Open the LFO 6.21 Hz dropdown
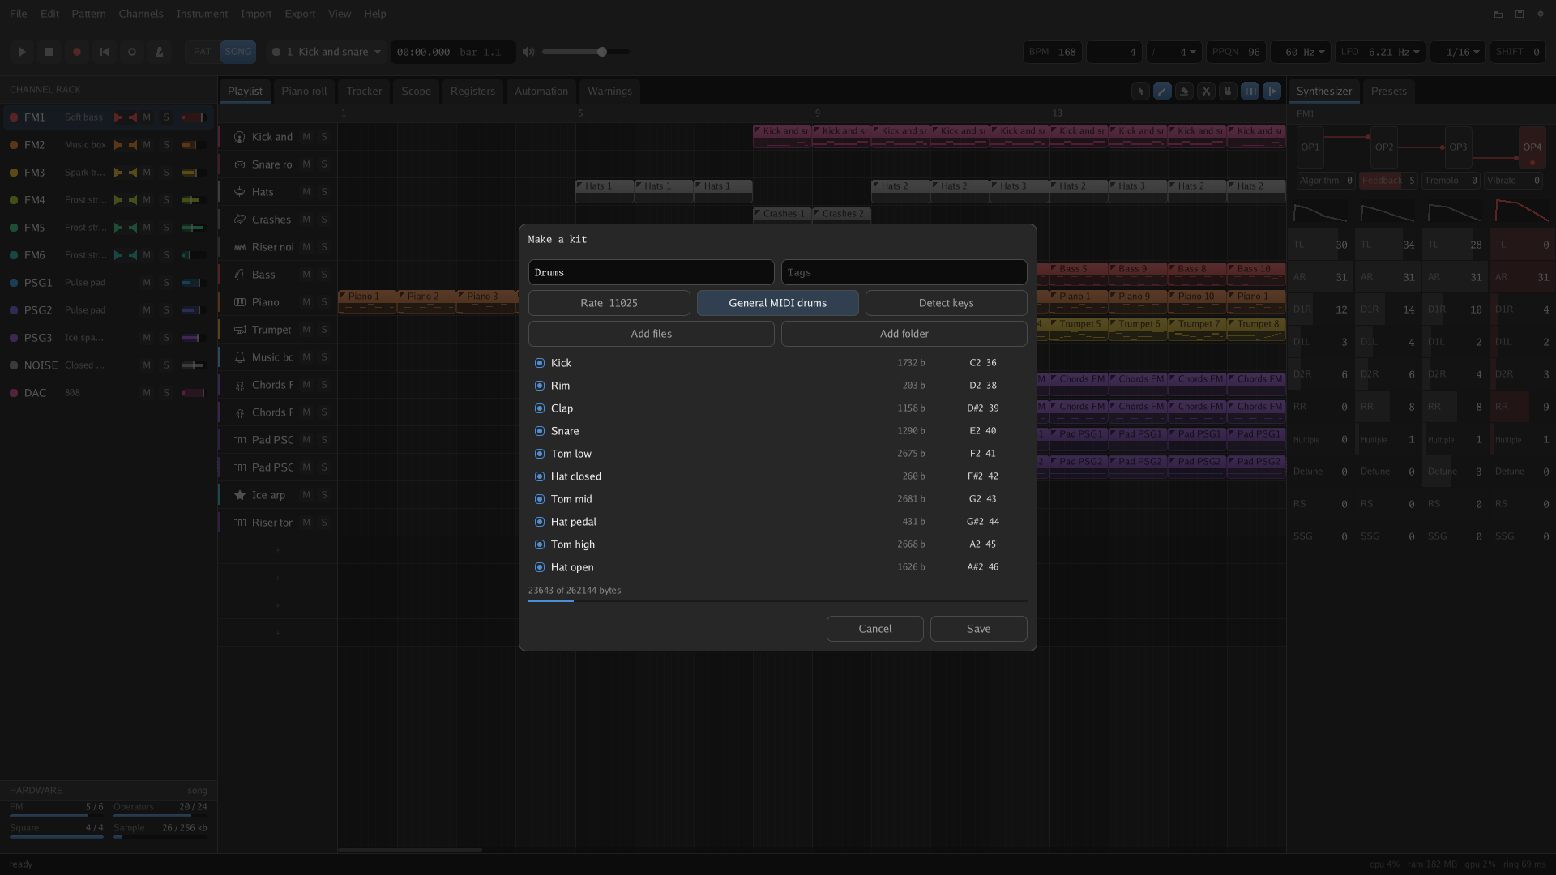The height and width of the screenshot is (875, 1556). tap(1380, 52)
